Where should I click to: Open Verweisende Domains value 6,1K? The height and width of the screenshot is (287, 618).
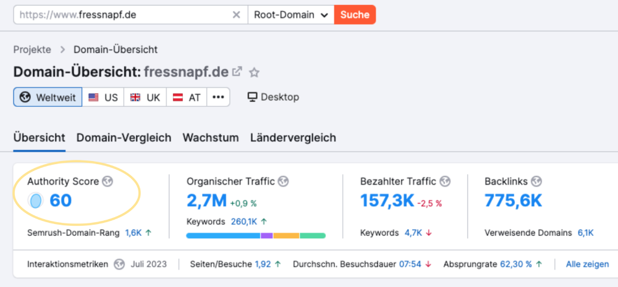tap(585, 233)
